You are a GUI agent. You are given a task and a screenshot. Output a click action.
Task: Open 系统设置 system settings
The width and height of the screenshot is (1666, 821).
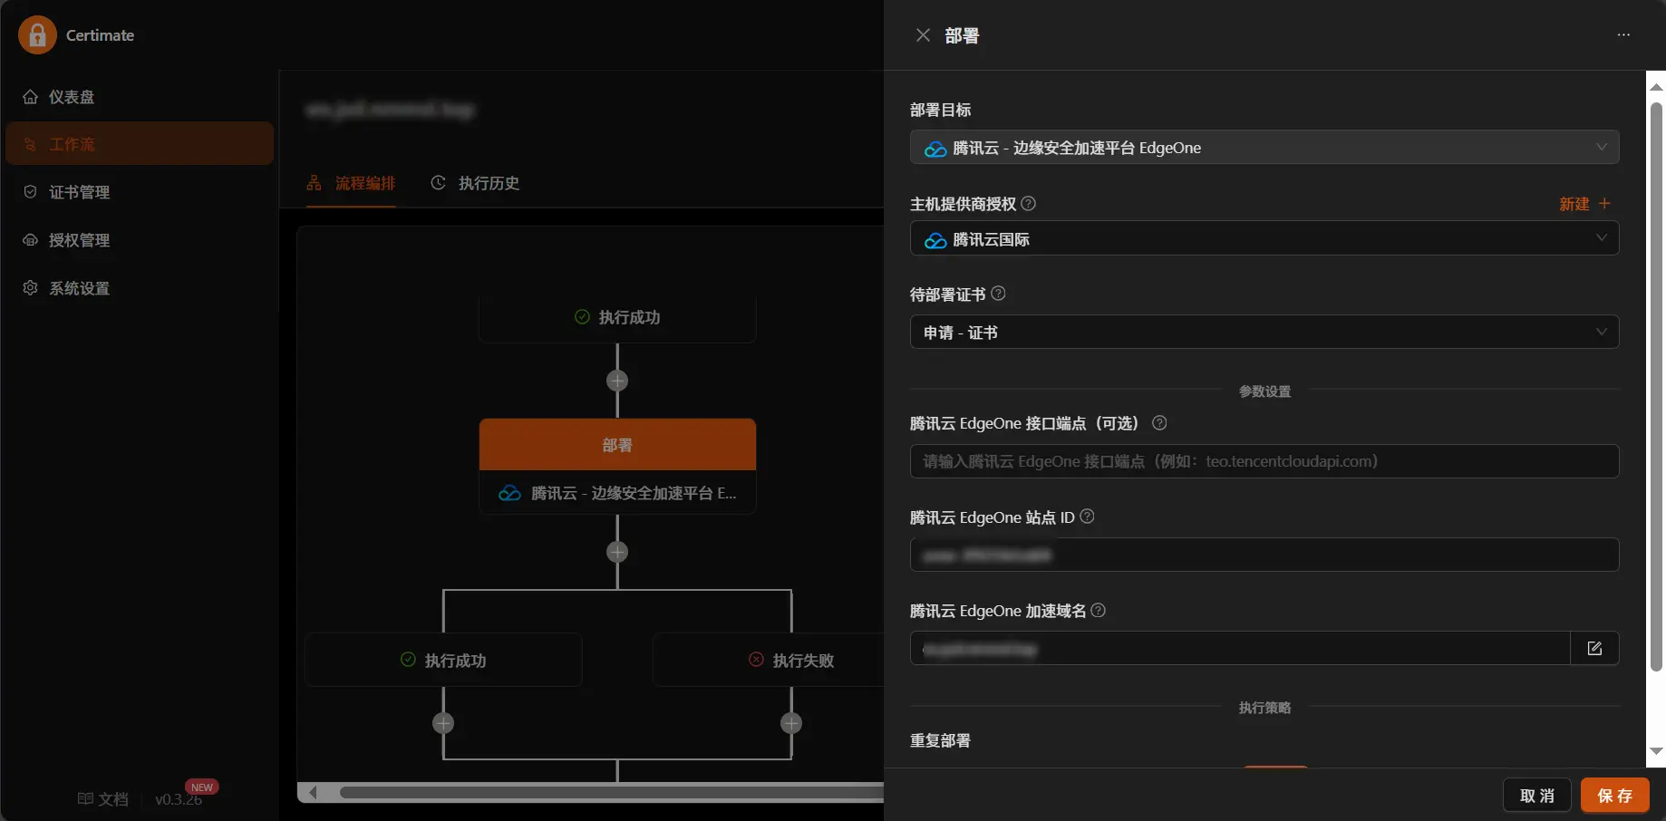coord(140,288)
